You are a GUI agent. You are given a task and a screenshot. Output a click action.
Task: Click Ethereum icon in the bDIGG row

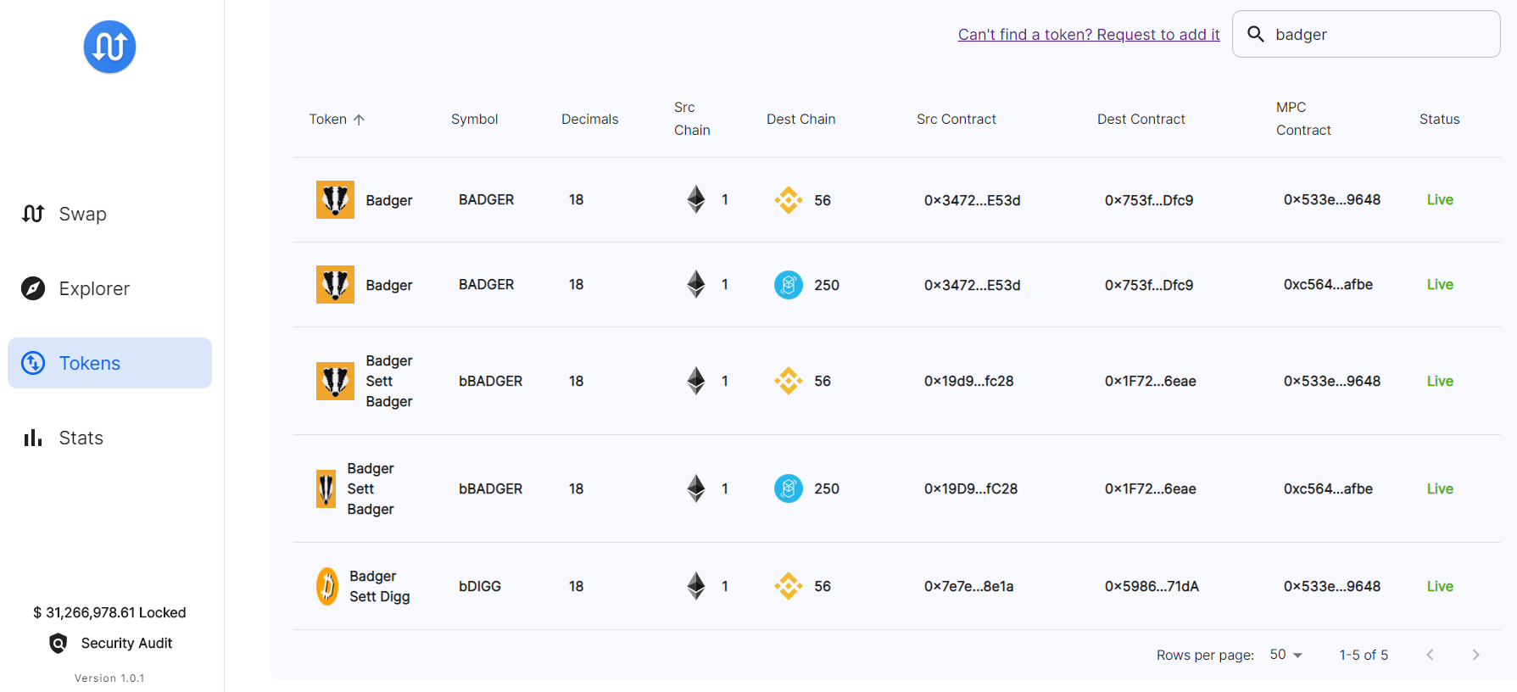pos(696,586)
